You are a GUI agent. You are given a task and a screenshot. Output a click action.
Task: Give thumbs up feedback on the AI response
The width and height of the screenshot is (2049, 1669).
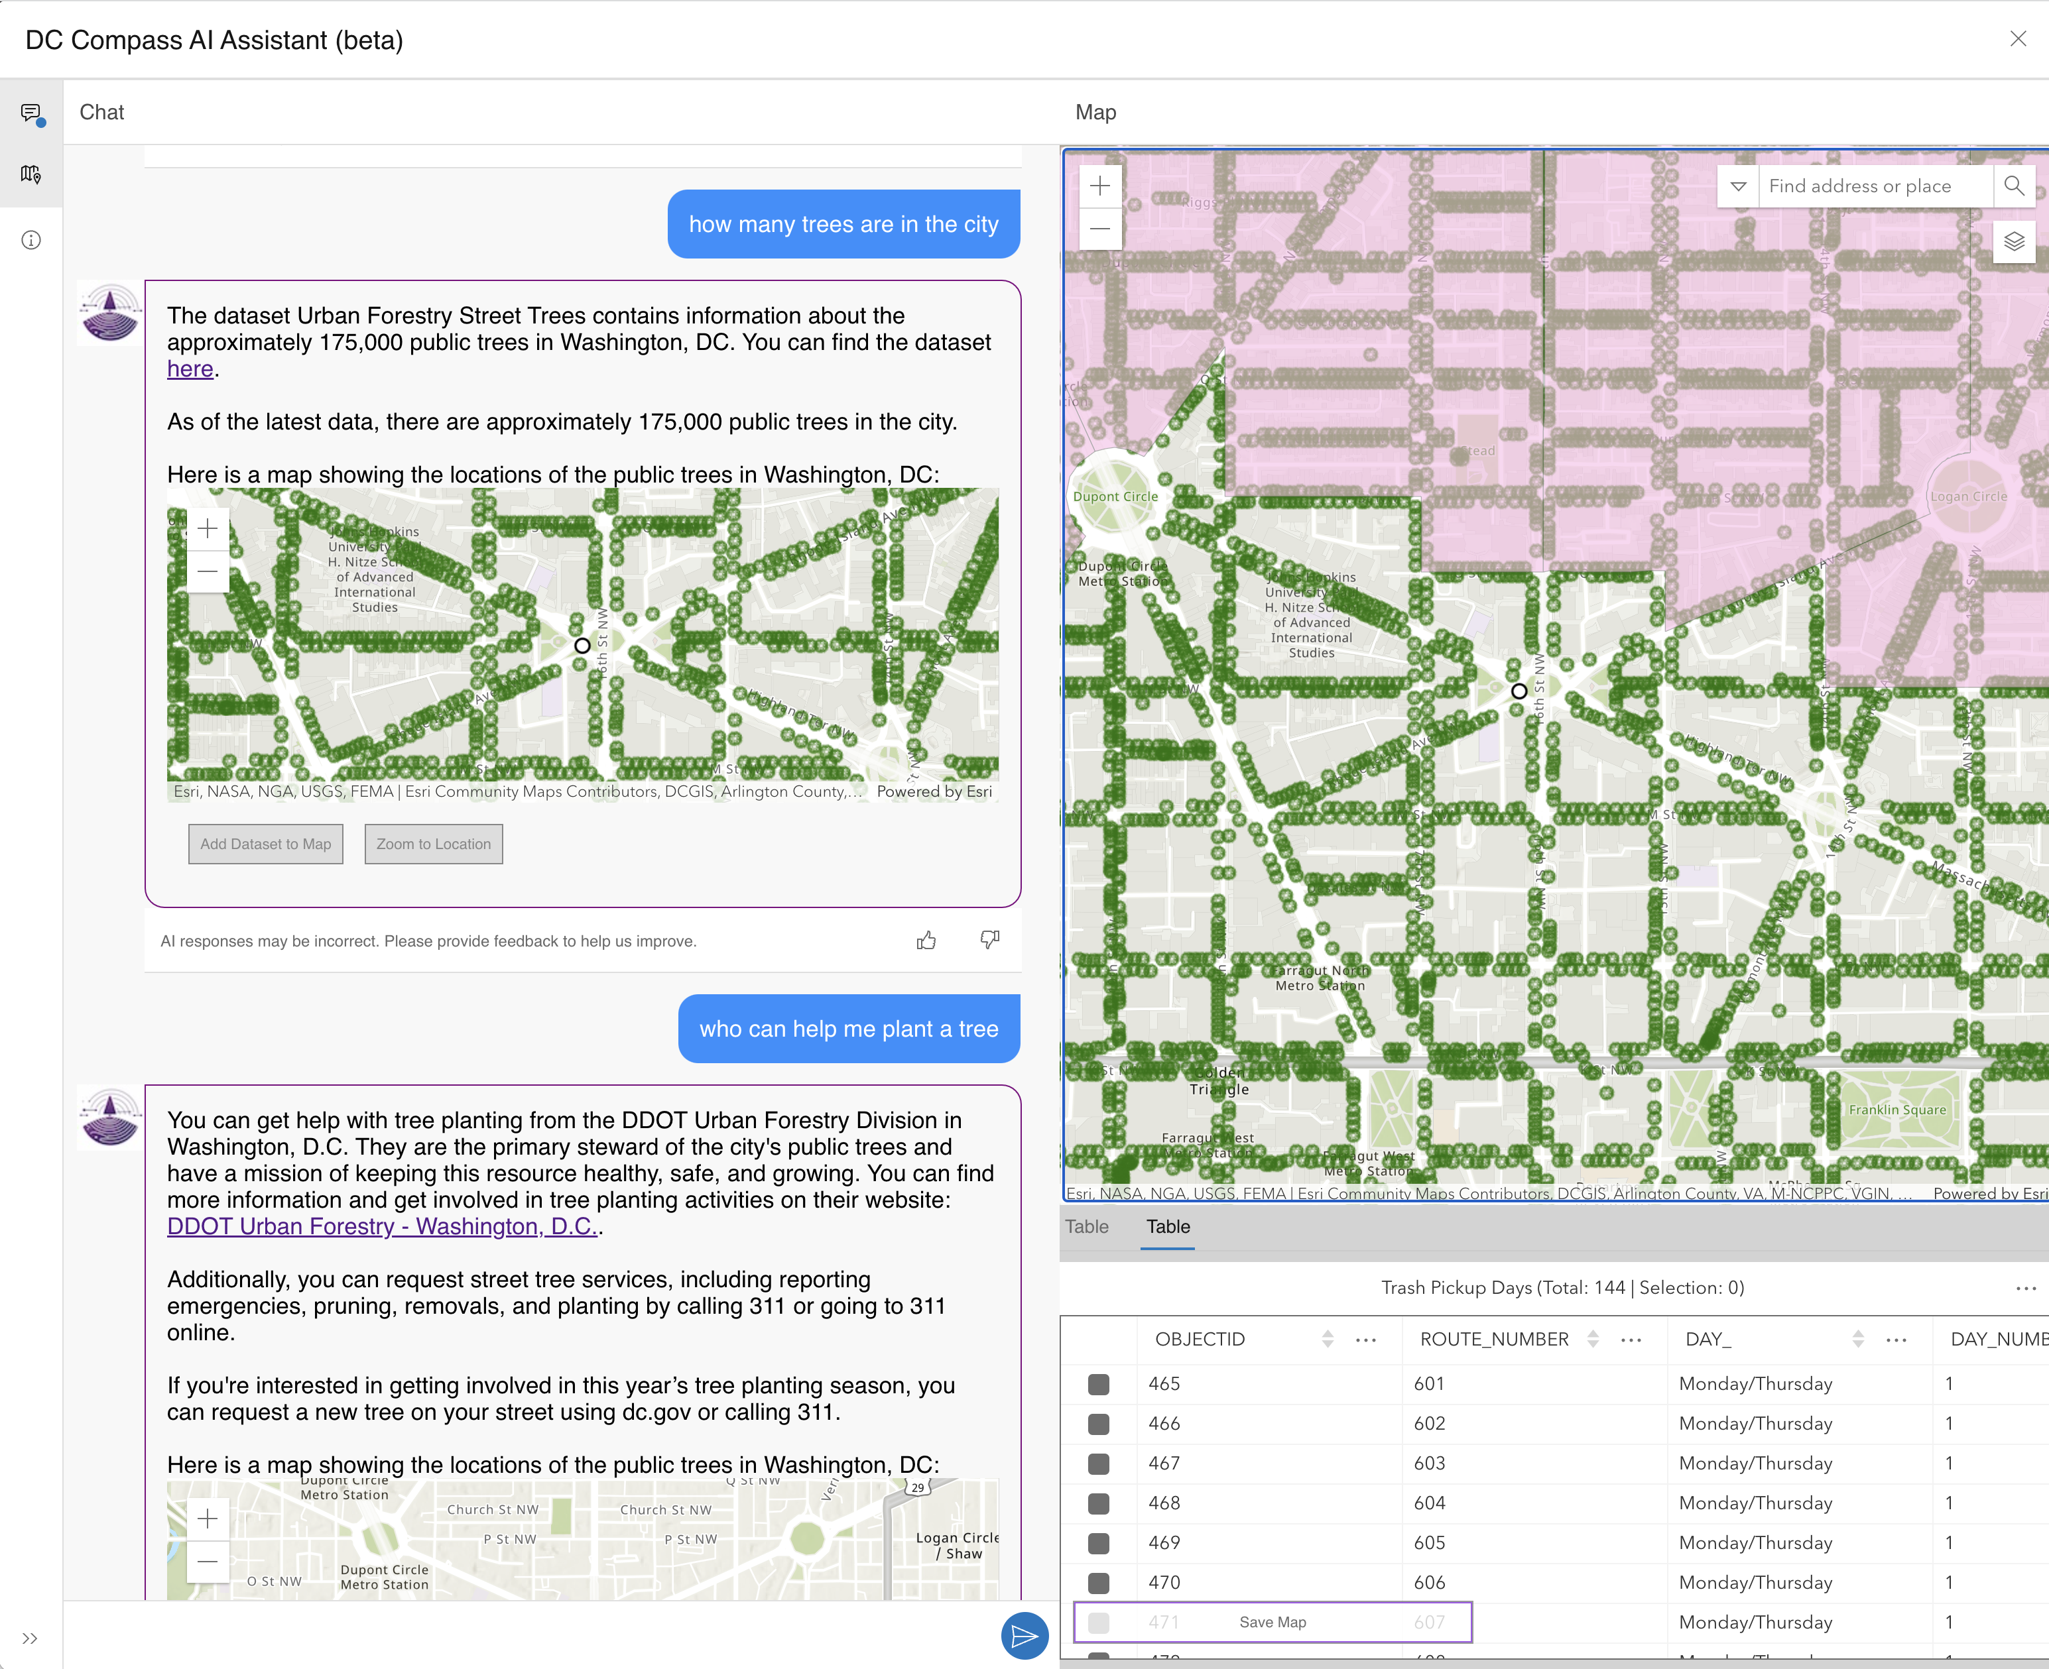(x=926, y=941)
